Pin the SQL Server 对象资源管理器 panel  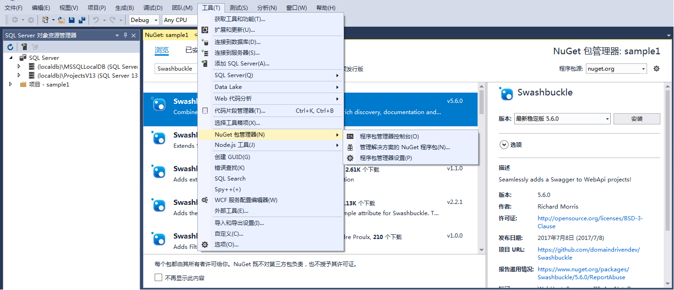tap(125, 36)
